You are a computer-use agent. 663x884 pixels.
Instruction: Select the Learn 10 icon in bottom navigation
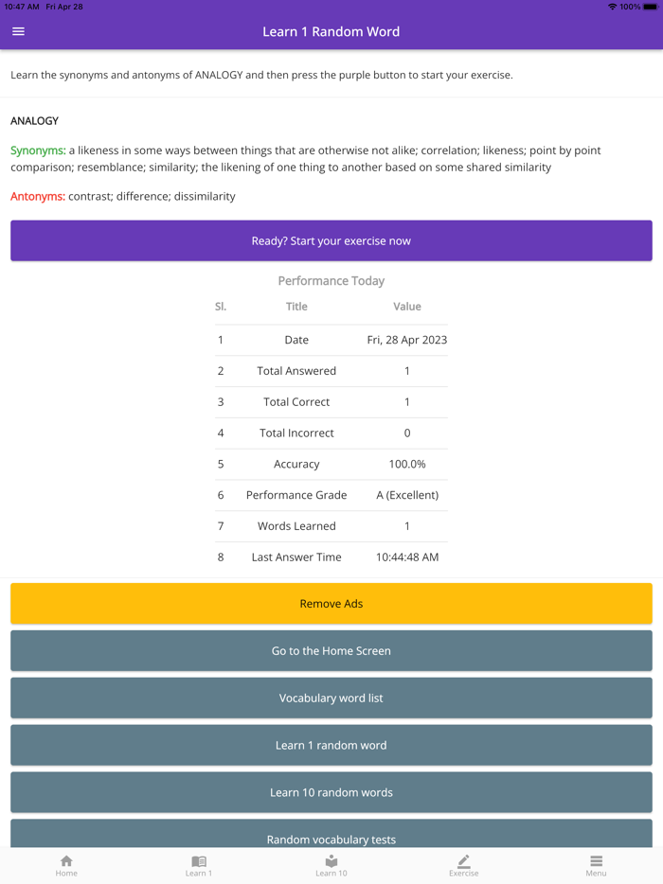point(331,864)
